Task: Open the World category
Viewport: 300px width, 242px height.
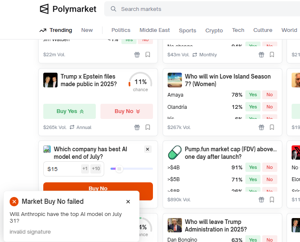Action: 289,30
